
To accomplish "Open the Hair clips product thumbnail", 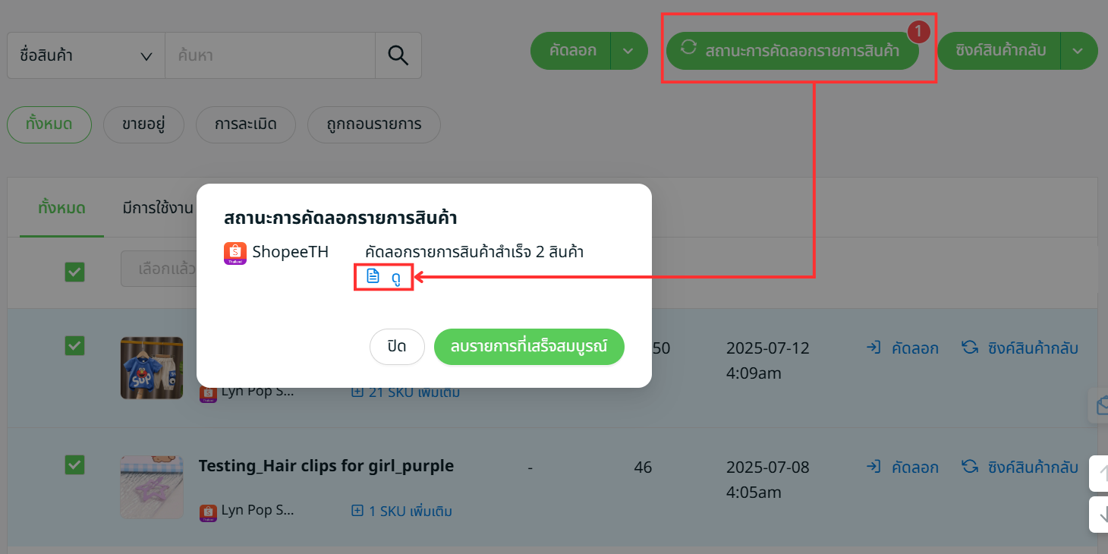I will click(x=152, y=486).
